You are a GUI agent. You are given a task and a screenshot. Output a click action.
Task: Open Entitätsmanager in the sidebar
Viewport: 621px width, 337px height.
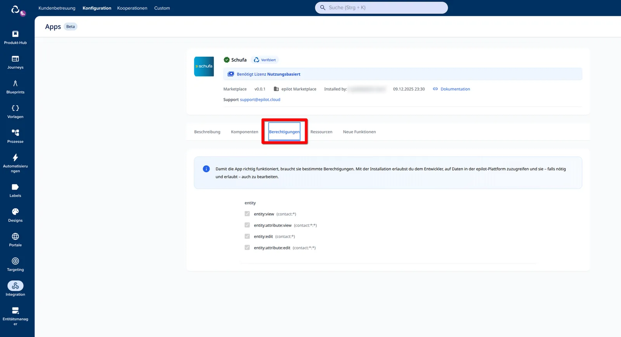[15, 316]
